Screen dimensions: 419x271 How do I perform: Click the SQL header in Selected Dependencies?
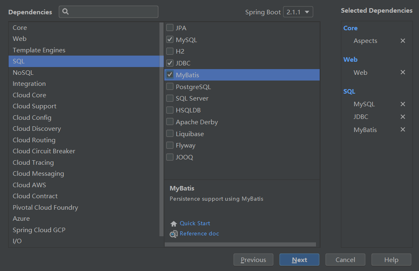(x=349, y=92)
